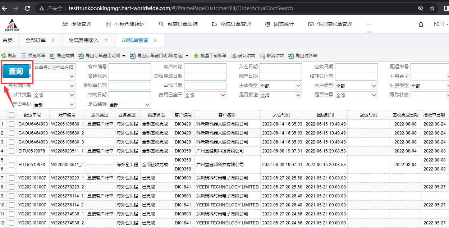The height and width of the screenshot is (228, 449).
Task: Open the 是否结转 dropdown
Action: click(129, 105)
